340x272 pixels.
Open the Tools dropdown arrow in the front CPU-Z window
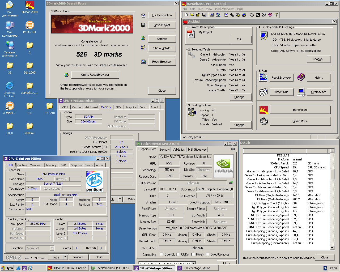coord(65,257)
